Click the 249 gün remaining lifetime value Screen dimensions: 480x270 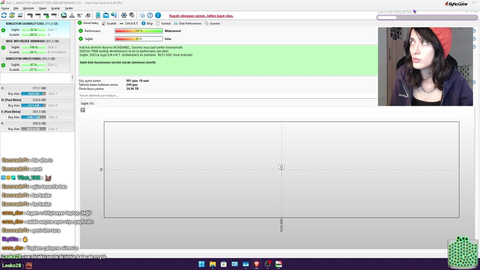(132, 85)
